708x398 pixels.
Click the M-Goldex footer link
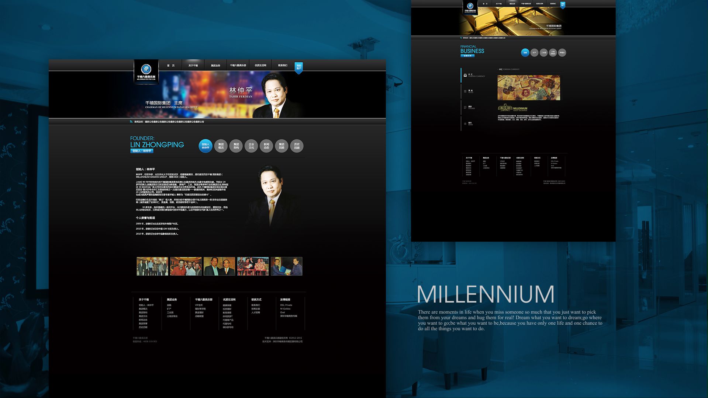pyautogui.click(x=285, y=309)
